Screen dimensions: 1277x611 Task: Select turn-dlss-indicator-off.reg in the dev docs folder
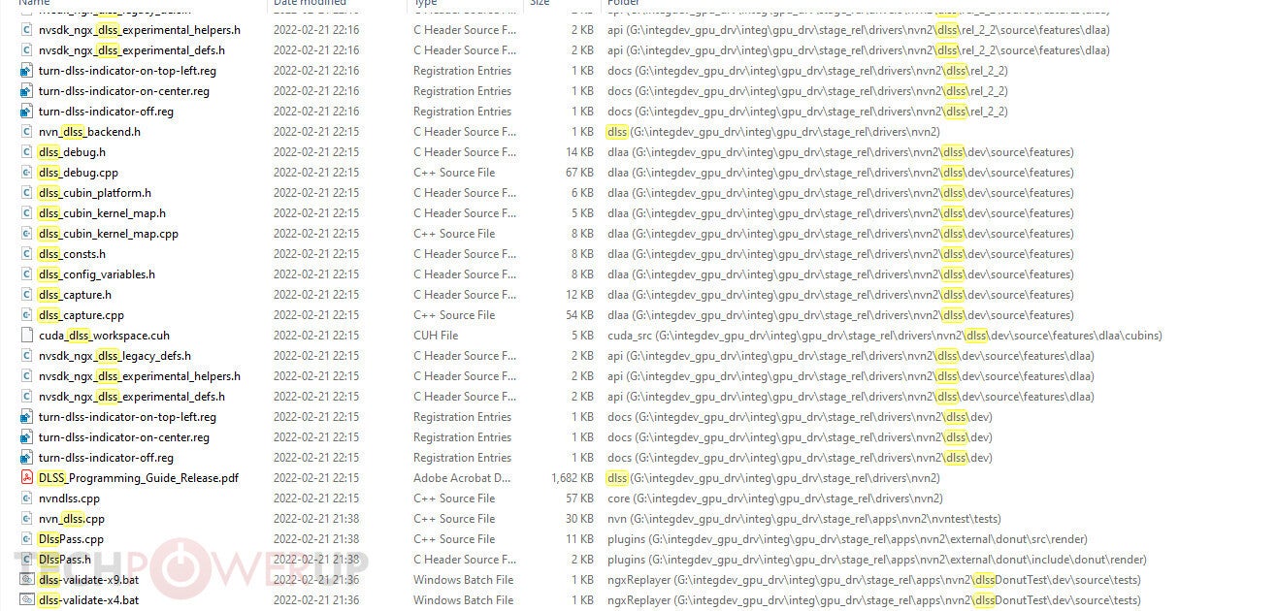point(106,458)
